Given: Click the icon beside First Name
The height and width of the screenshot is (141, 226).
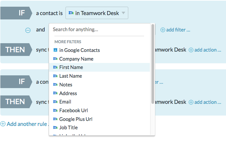Looking at the screenshot, I should click(x=55, y=67).
